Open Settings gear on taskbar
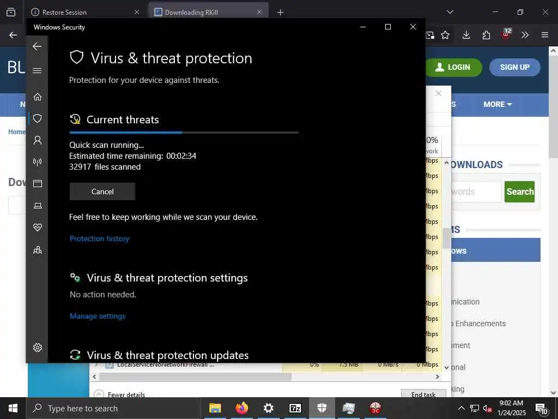 pos(268,408)
